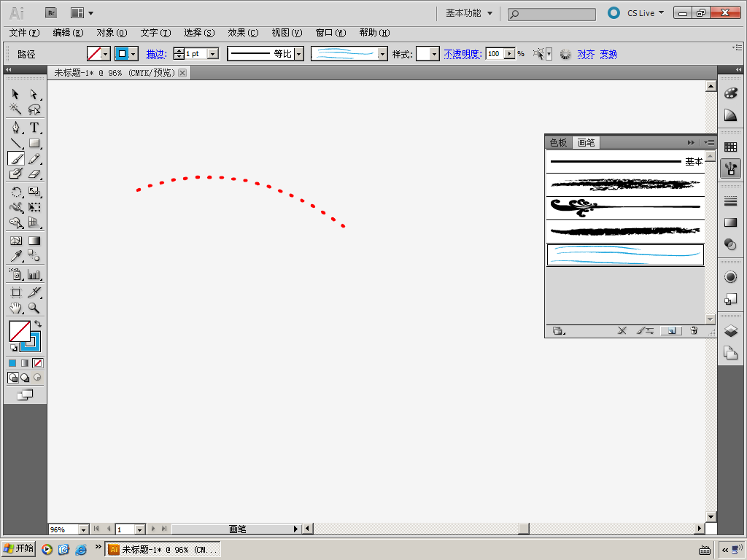
Task: Select the Eraser tool
Action: click(34, 174)
